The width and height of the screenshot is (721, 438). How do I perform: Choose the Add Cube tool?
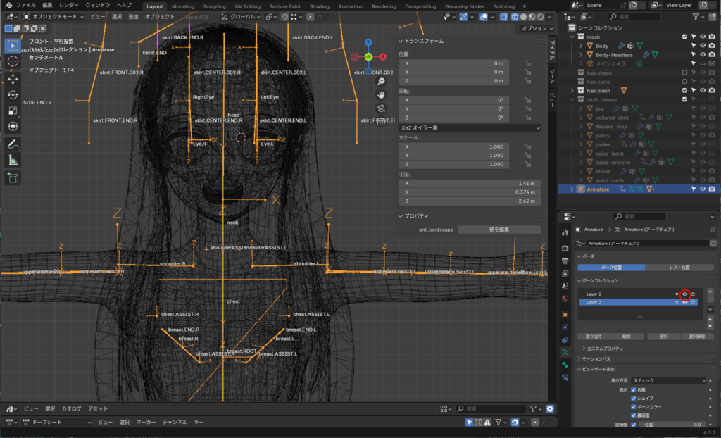click(13, 178)
